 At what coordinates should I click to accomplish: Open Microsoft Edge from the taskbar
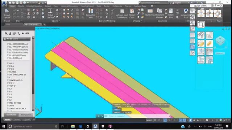[80, 126]
